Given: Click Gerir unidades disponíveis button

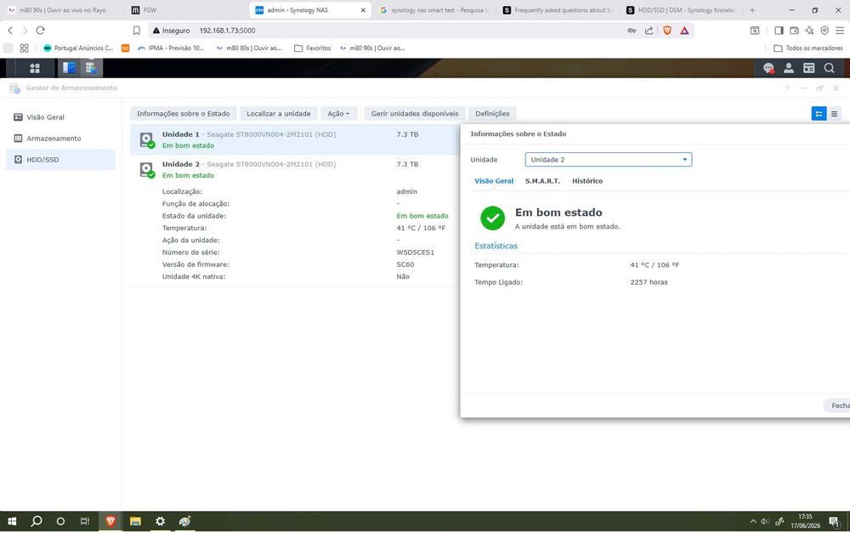Looking at the screenshot, I should tap(415, 113).
